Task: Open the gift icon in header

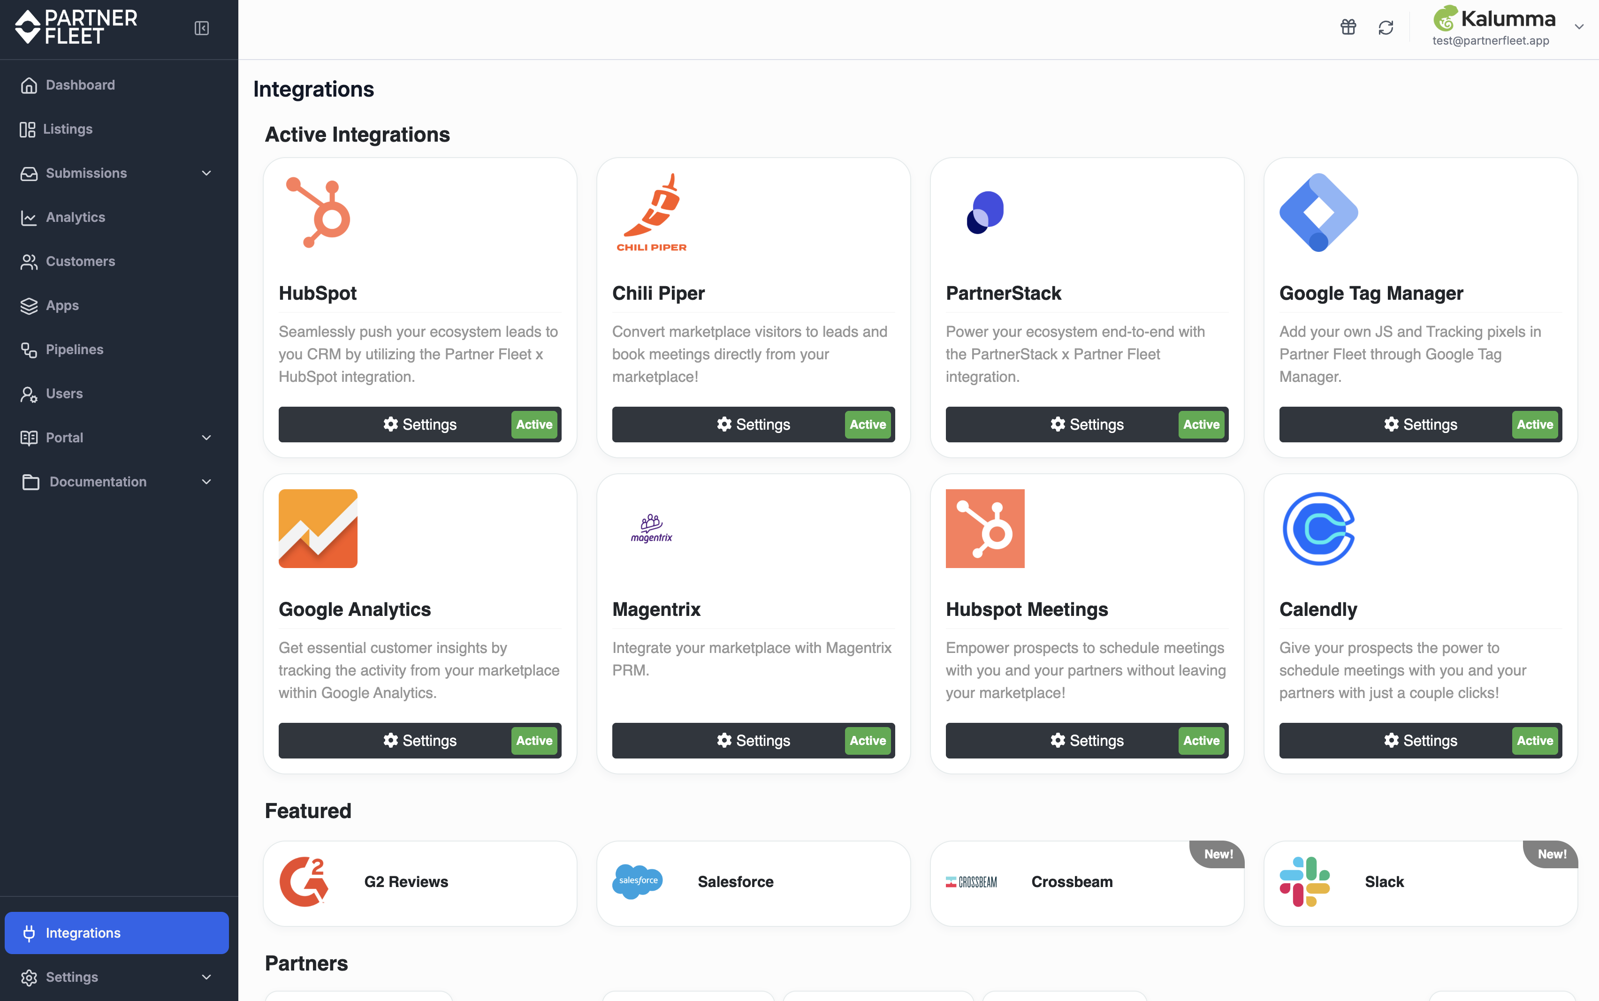Action: [1348, 27]
